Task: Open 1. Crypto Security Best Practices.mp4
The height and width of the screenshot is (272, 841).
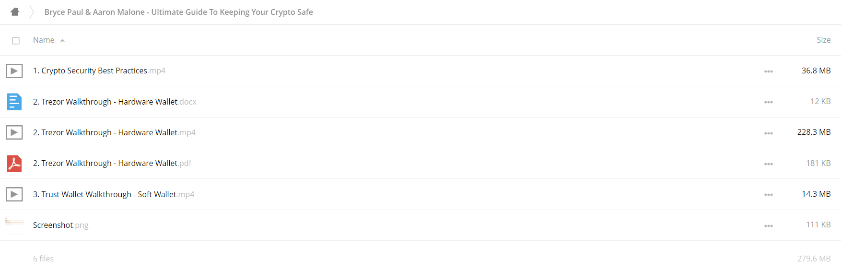Action: (x=99, y=71)
